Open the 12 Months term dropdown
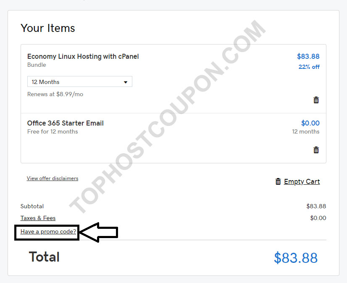The height and width of the screenshot is (283, 347). [80, 81]
